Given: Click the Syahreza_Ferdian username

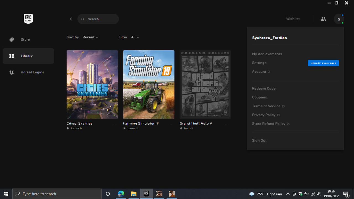Looking at the screenshot, I should point(269,38).
